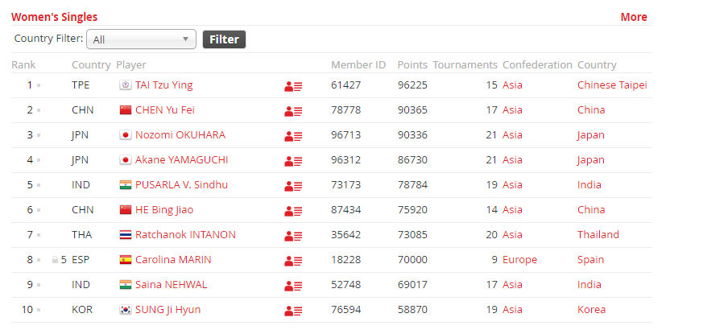
Task: Open Ratchanok INTANON's player page
Action: point(185,235)
